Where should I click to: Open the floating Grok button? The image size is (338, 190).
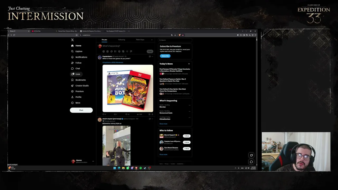pos(251,155)
